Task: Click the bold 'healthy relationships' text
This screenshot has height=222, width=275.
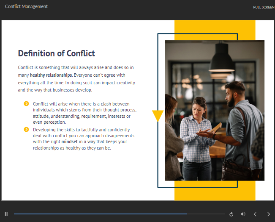Action: point(51,75)
